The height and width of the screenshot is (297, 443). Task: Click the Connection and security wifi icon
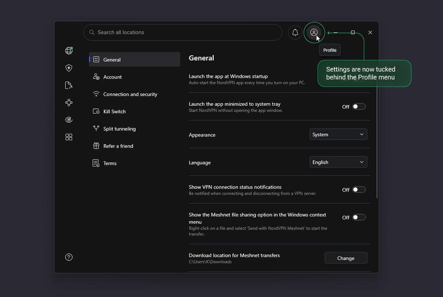coord(96,94)
